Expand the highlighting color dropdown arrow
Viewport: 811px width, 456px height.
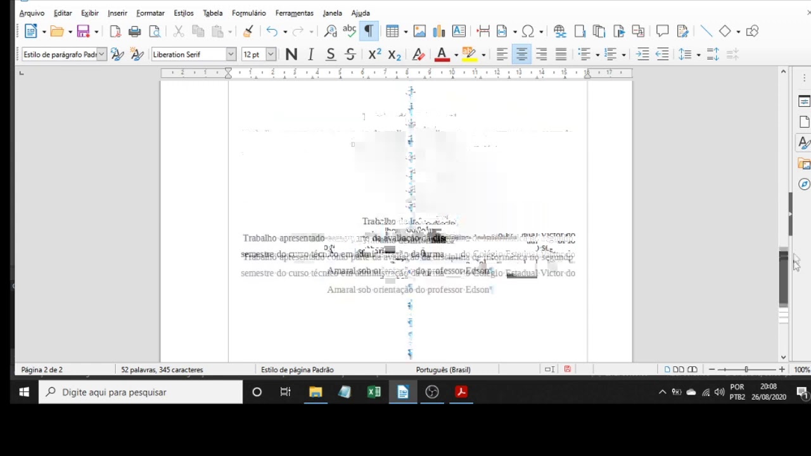click(483, 55)
